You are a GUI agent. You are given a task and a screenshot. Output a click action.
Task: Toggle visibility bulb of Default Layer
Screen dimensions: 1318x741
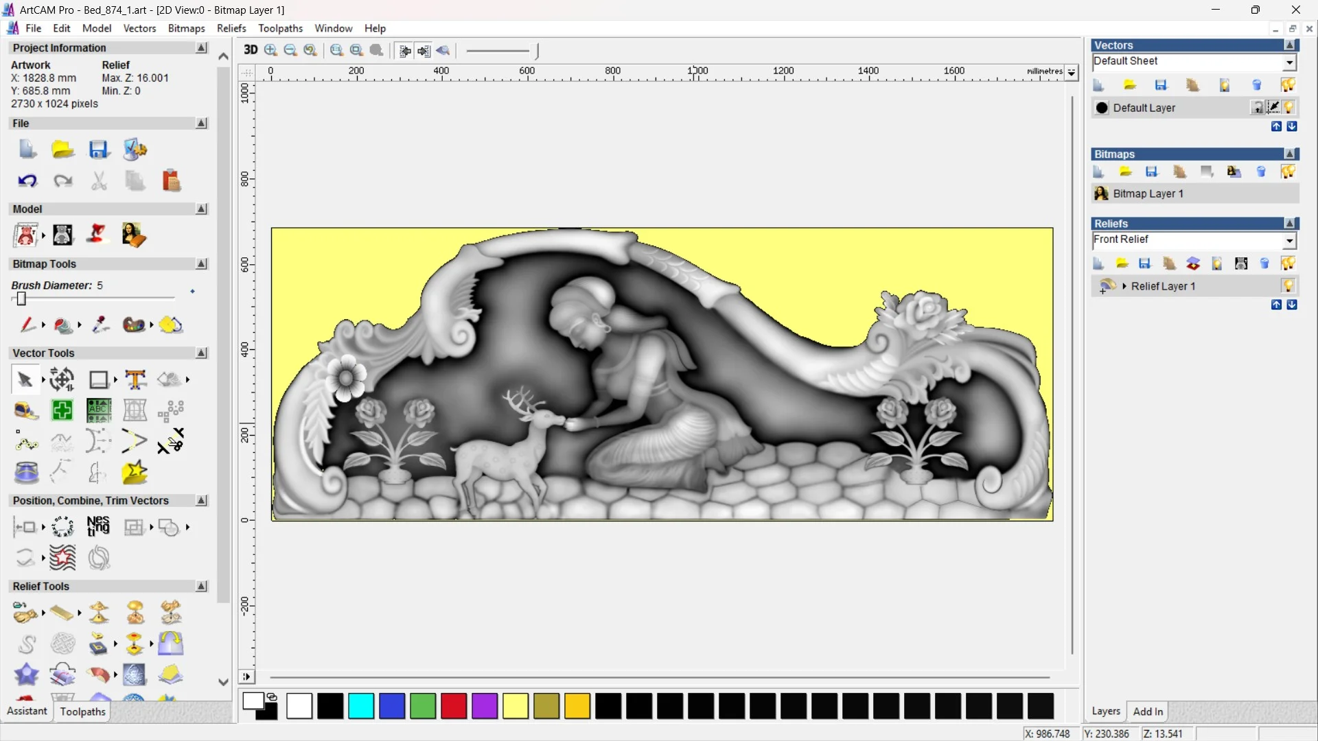coord(1288,108)
